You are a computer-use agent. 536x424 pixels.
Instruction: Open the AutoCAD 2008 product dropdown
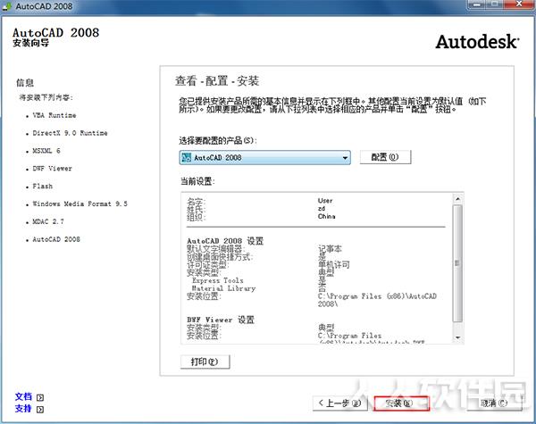pos(265,157)
